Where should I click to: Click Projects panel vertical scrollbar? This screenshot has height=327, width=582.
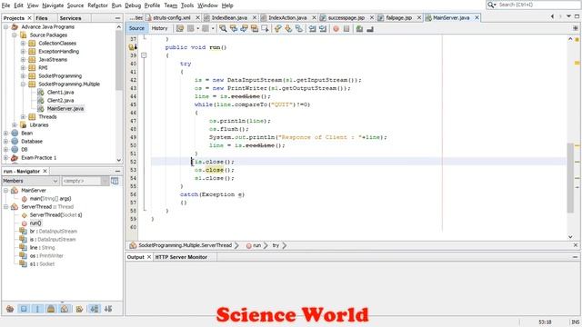(x=119, y=59)
